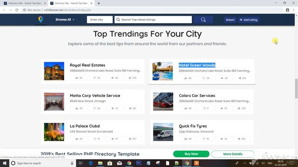This screenshot has height=167, width=298.
Task: Click the share icon on Hotel Green Woods
Action: tap(240, 78)
